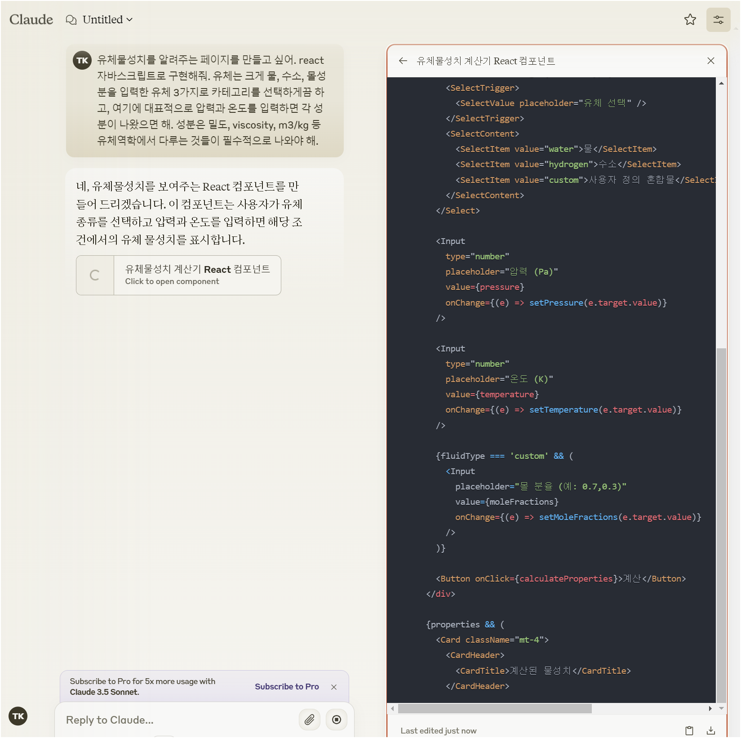Image resolution: width=741 pixels, height=738 pixels.
Task: Copy the artifact code to clipboard
Action: (x=689, y=730)
